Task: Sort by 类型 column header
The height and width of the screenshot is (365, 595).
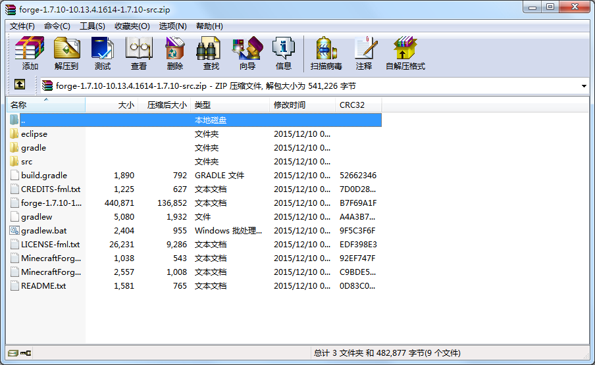Action: pyautogui.click(x=230, y=105)
